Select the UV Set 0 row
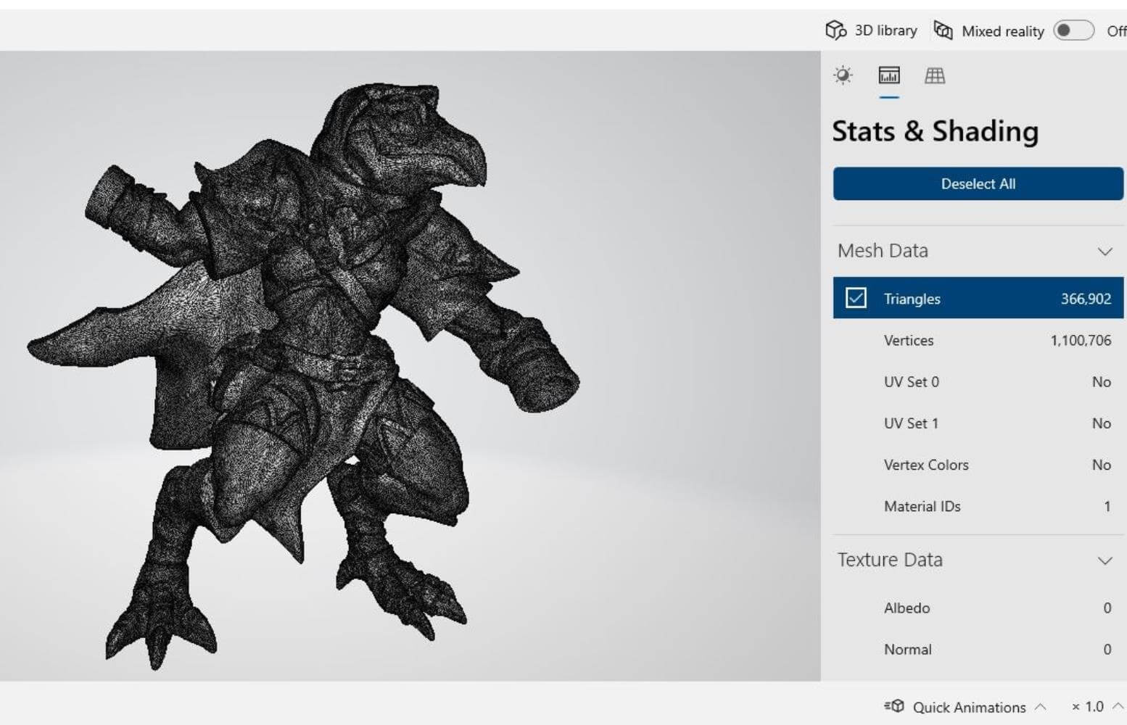This screenshot has height=725, width=1127. [x=978, y=381]
